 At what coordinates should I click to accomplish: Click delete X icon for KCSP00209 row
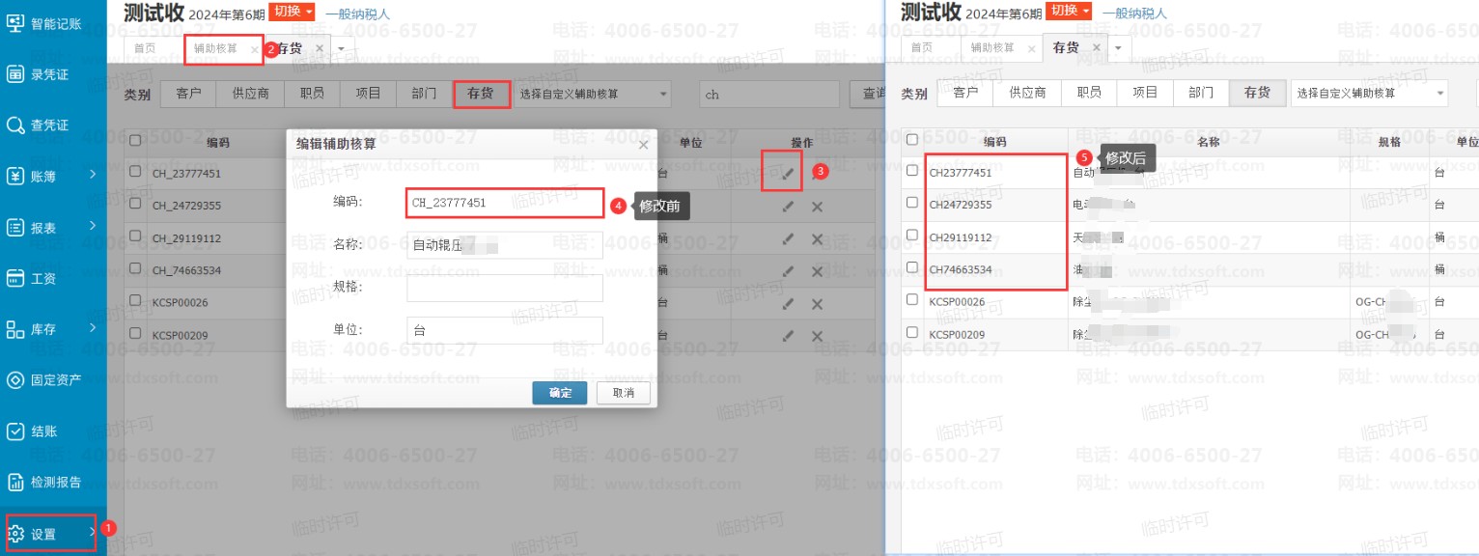(817, 335)
